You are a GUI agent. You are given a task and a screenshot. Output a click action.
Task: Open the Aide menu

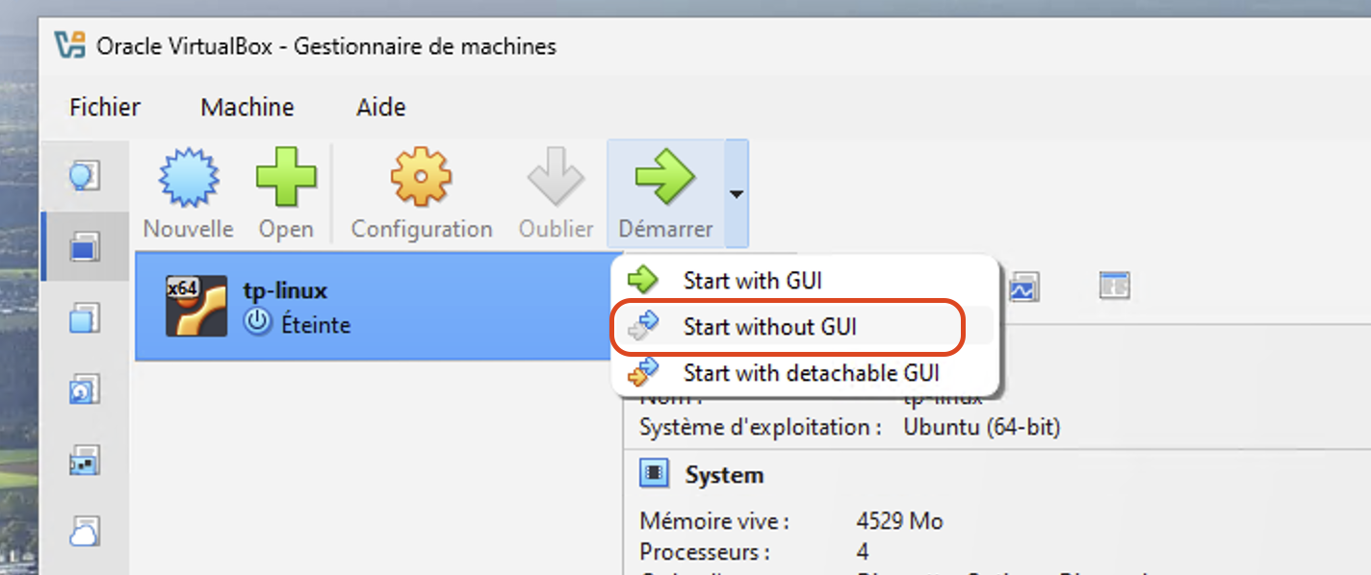pyautogui.click(x=381, y=107)
